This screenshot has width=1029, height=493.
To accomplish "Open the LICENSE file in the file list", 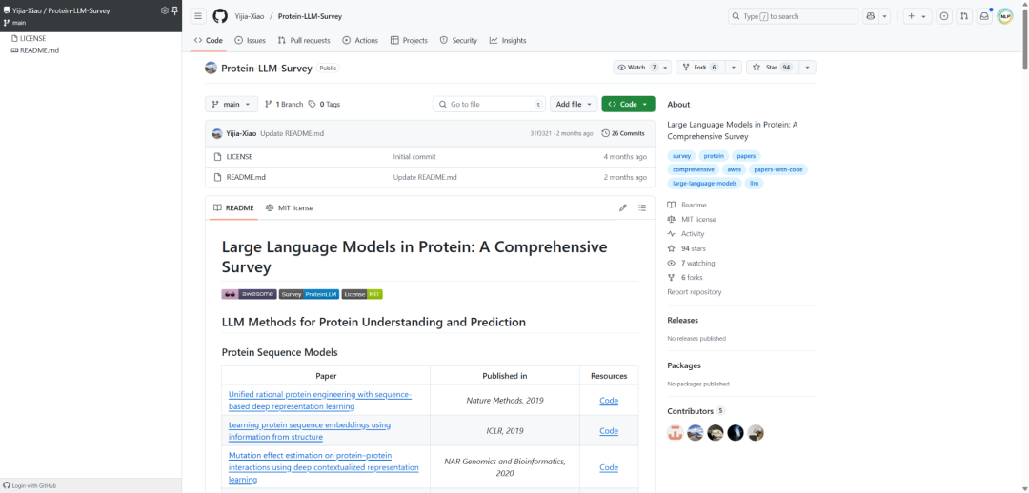I will pos(239,157).
